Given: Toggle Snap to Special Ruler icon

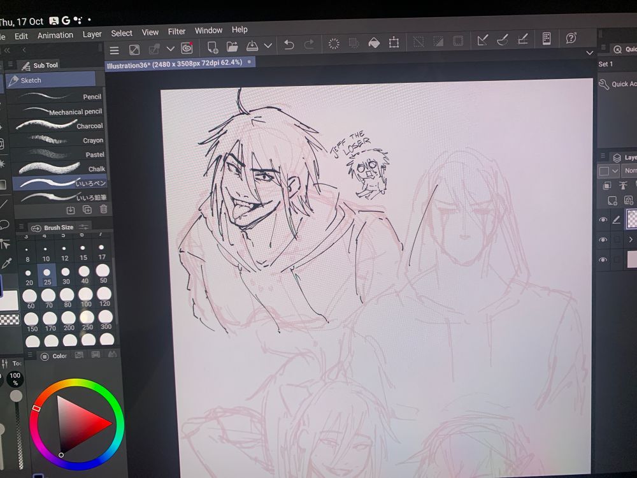Looking at the screenshot, I should 503,40.
